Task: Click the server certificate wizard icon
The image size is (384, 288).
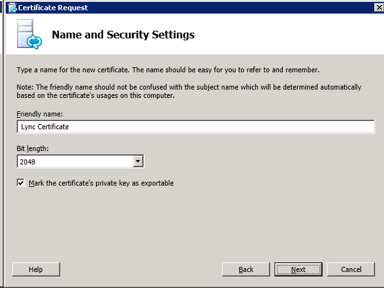Action: (x=29, y=35)
